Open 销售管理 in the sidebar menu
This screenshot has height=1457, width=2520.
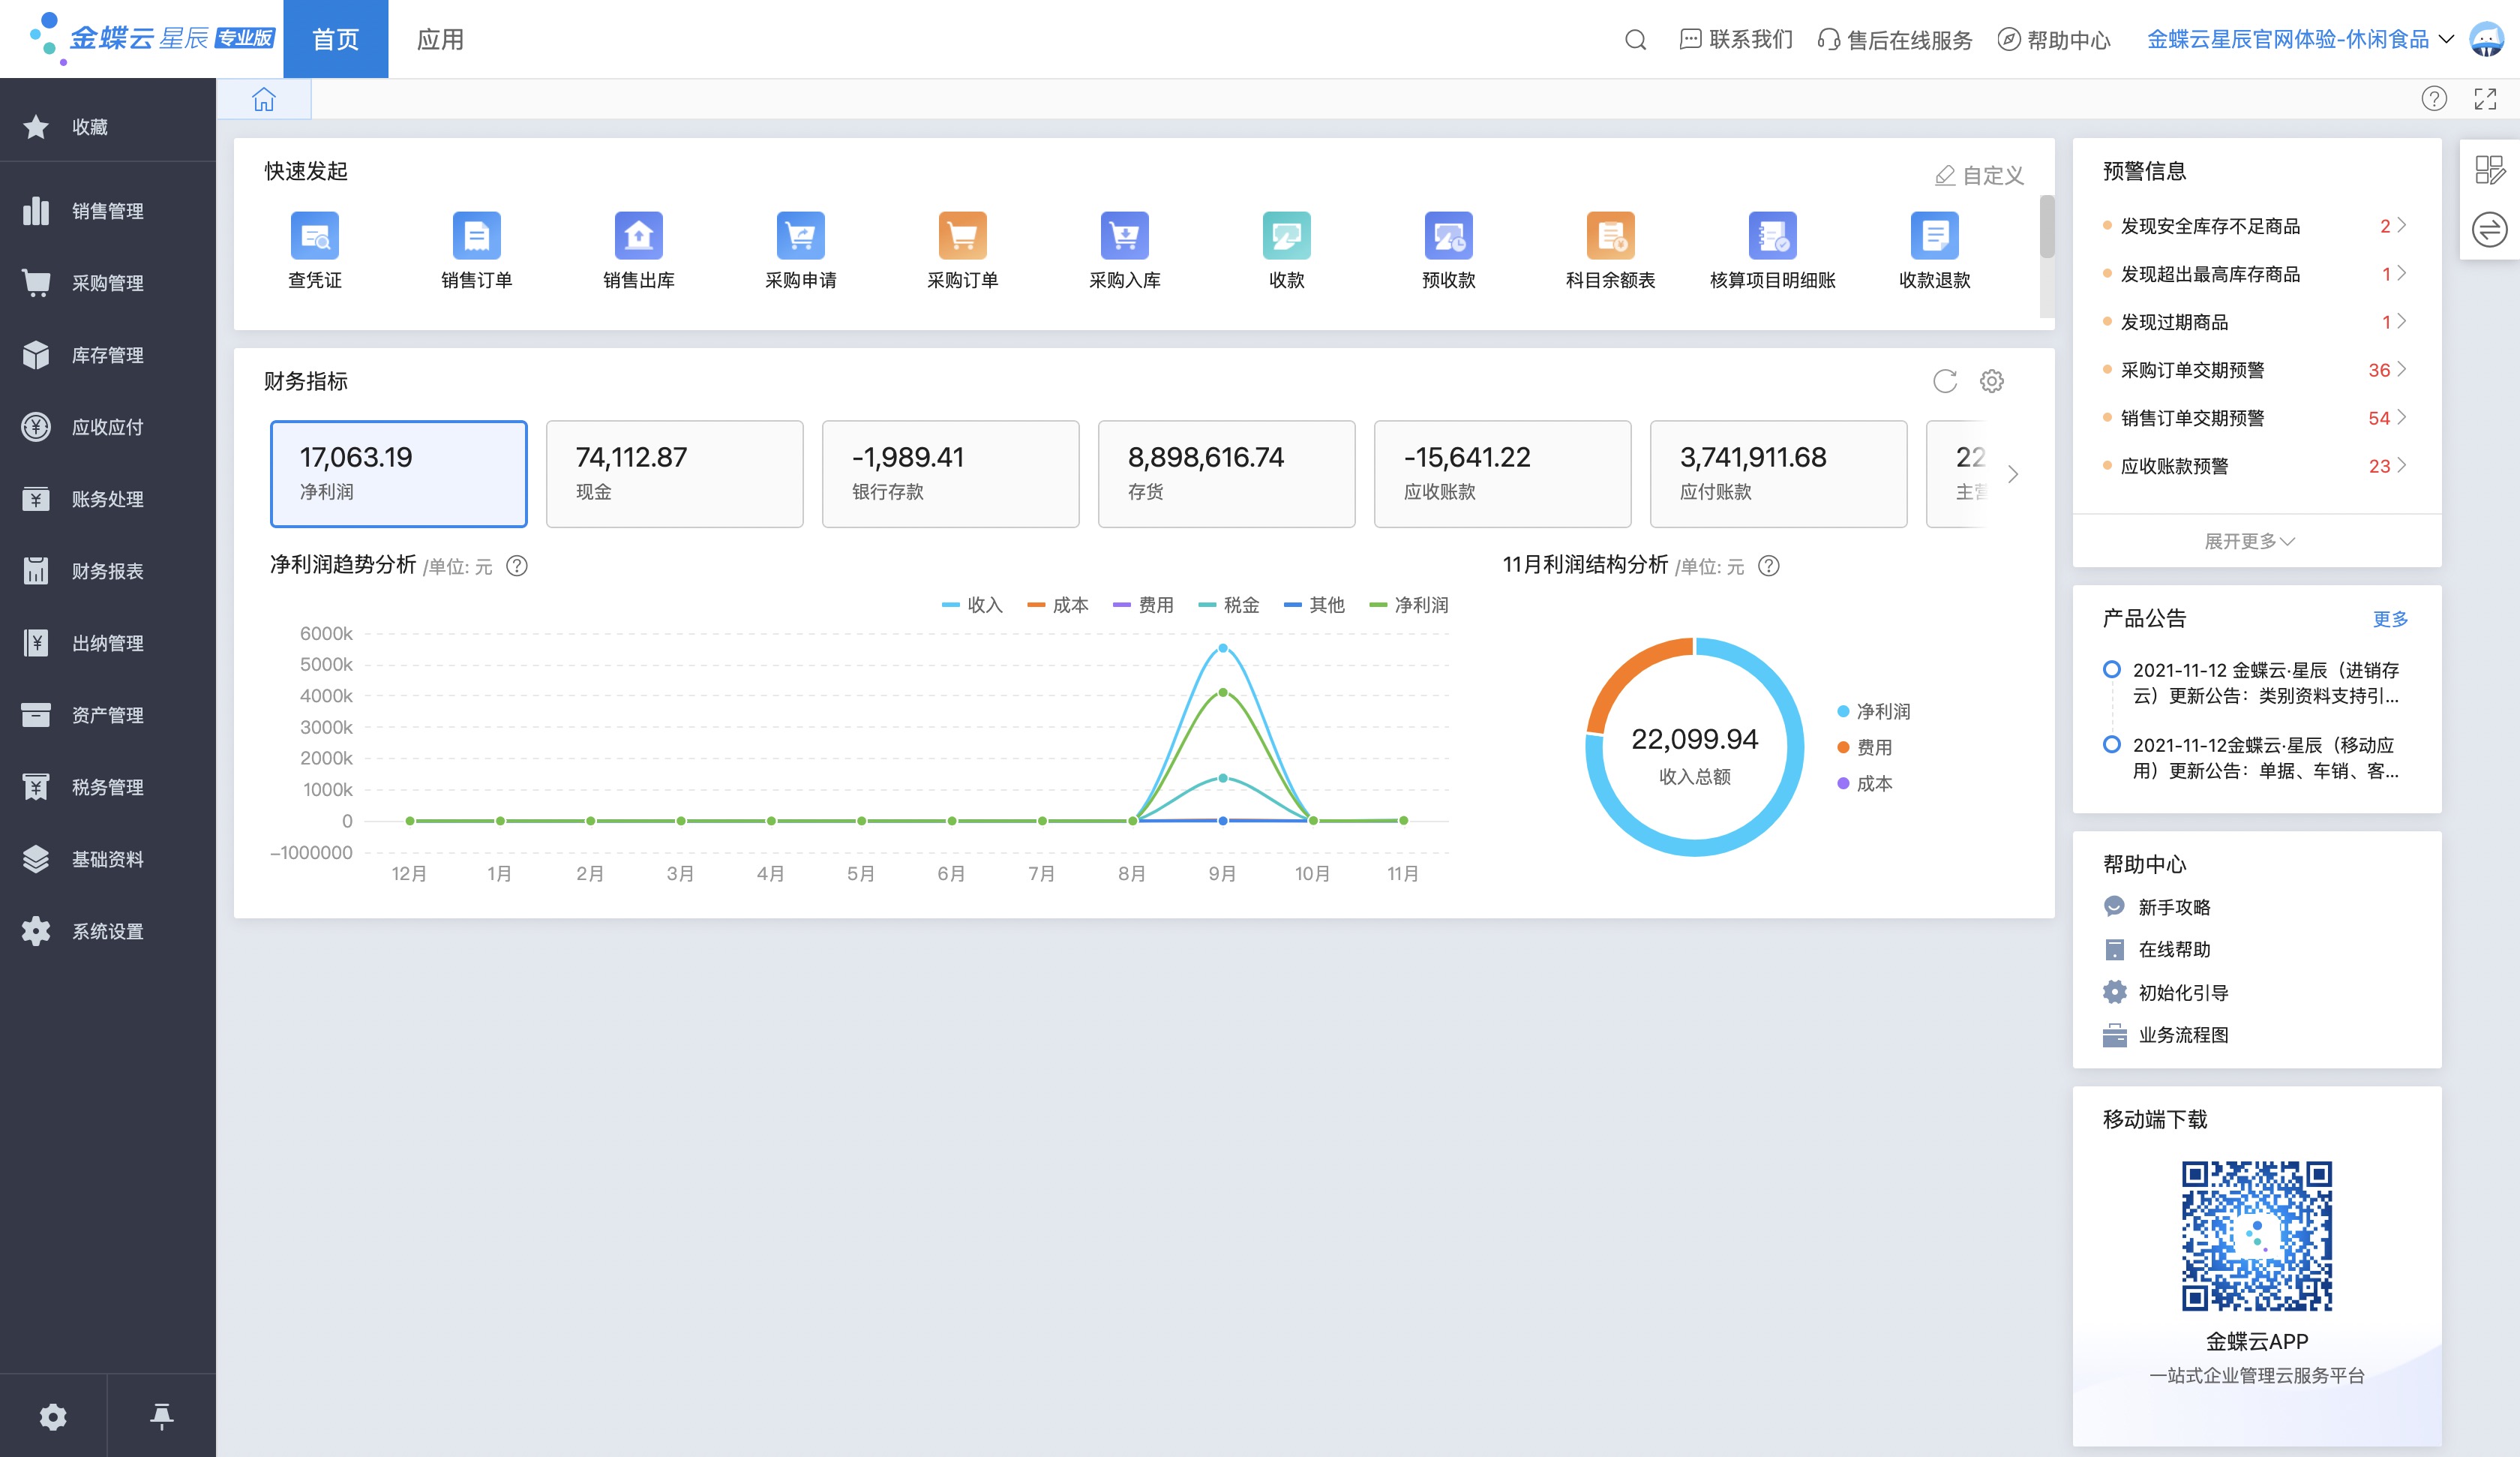107,211
